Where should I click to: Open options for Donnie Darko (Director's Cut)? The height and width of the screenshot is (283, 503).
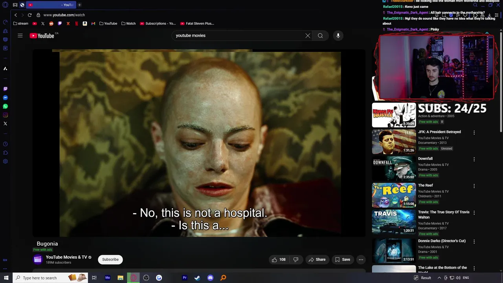click(x=474, y=242)
